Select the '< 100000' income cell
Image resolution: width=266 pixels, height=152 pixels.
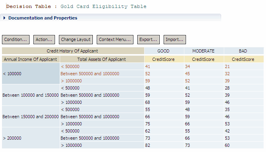[x=31, y=74]
